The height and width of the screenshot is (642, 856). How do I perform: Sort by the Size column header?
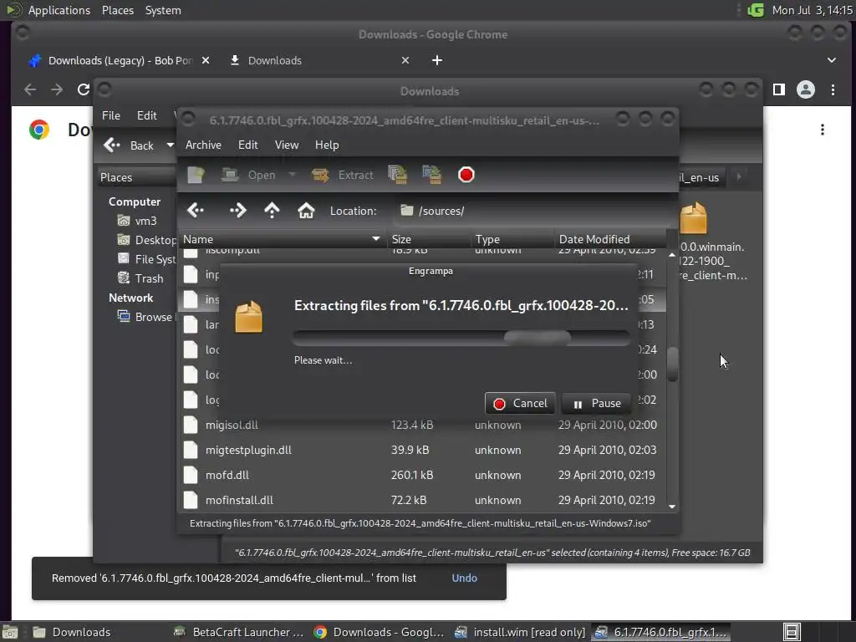pyautogui.click(x=428, y=239)
